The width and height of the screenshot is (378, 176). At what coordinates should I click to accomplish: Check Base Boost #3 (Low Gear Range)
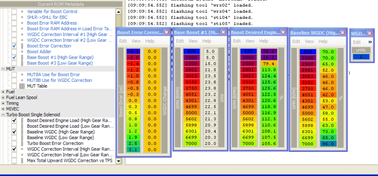(14, 63)
